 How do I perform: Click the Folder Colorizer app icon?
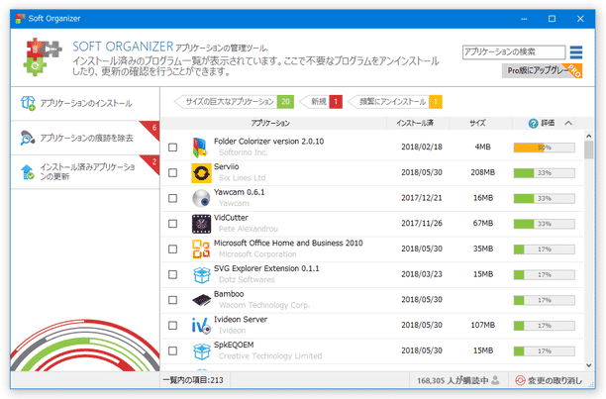(201, 148)
